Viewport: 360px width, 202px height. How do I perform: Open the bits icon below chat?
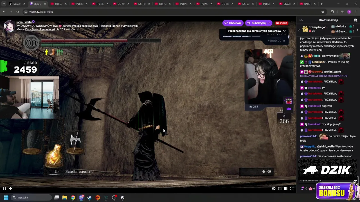coord(302,189)
